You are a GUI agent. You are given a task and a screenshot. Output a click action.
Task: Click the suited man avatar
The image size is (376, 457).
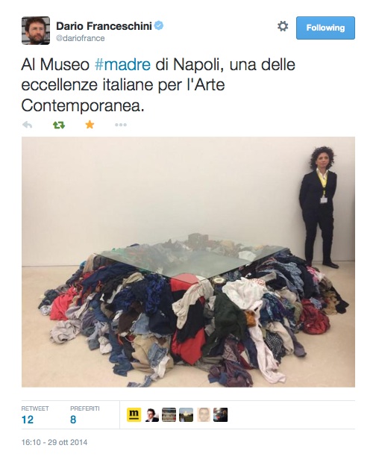(x=151, y=414)
